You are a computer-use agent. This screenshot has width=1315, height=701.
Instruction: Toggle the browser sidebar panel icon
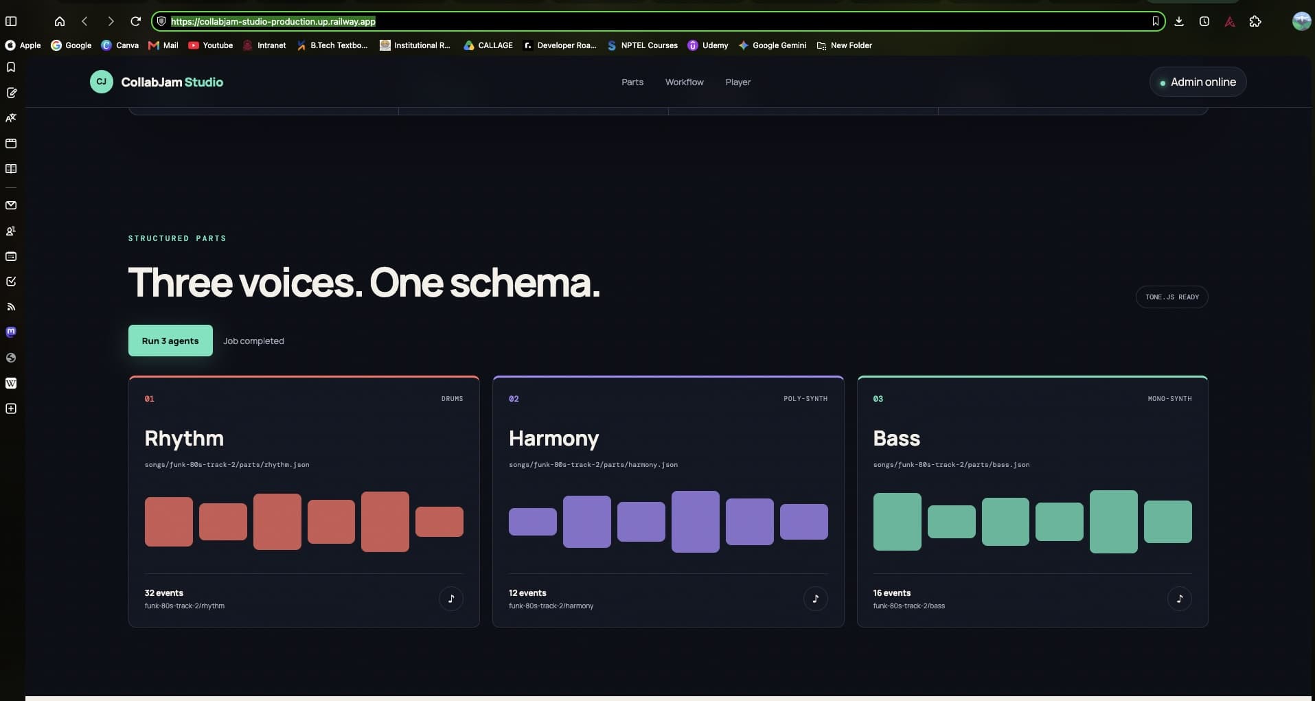11,21
